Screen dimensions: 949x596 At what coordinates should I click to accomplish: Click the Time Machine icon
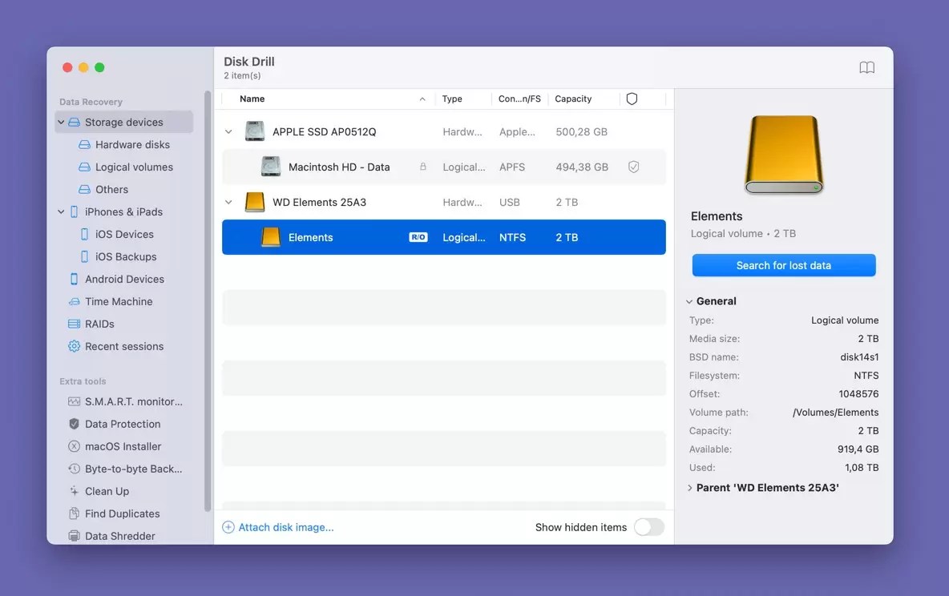(74, 301)
